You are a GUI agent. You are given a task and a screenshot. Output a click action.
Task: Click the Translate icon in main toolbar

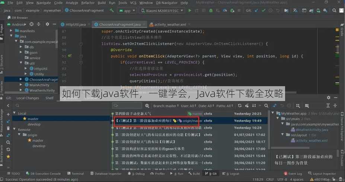[x=295, y=10]
